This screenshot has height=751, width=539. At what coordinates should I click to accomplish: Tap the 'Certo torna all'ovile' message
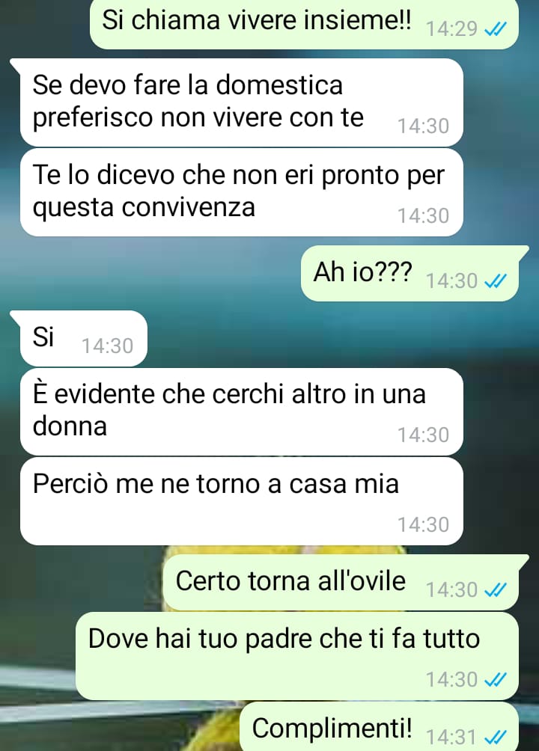tap(341, 583)
